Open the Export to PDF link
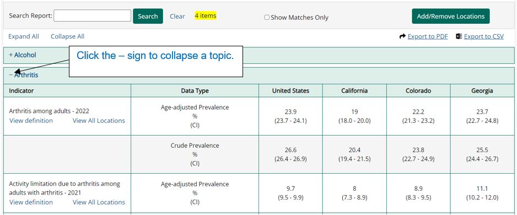Screen dimensions: 517x215 [x=428, y=36]
